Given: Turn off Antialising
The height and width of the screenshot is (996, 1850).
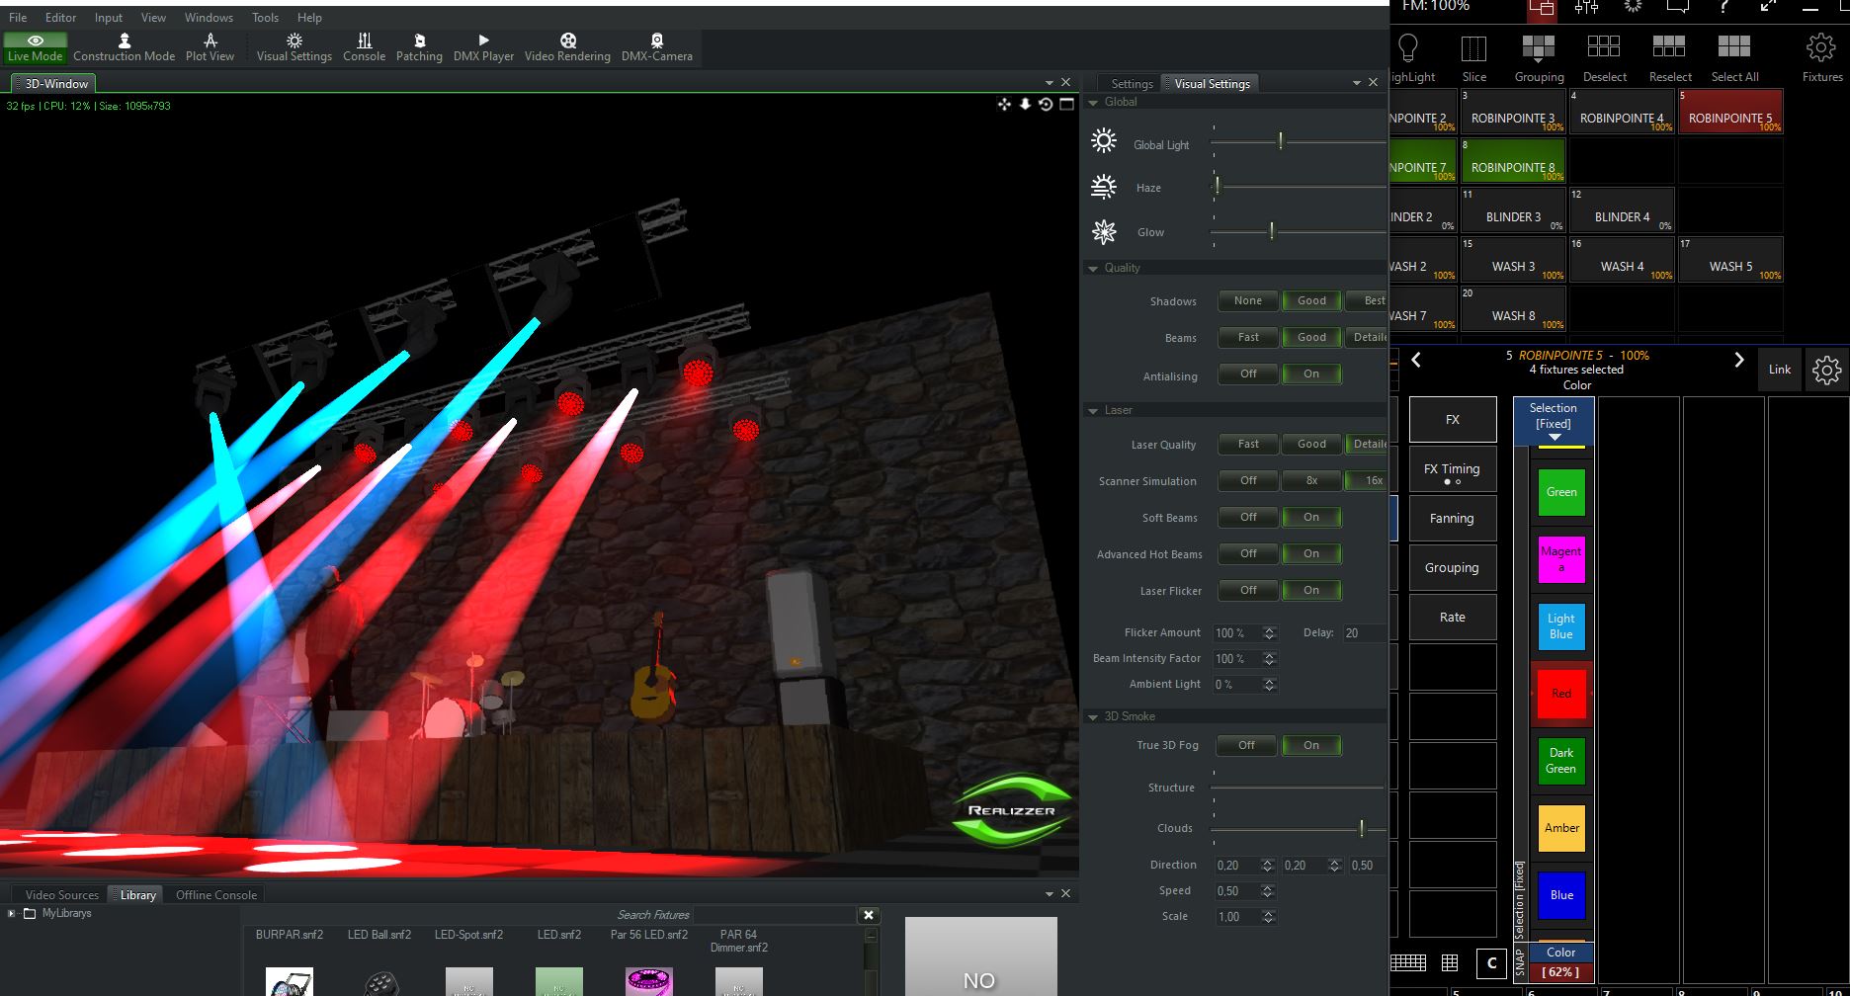Looking at the screenshot, I should click(x=1248, y=374).
